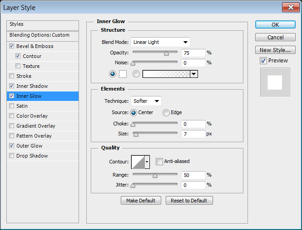Uncheck the Preview checkbox
The width and height of the screenshot is (302, 230).
coord(263,61)
